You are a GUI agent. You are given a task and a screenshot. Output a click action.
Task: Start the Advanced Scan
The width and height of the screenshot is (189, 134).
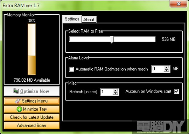tap(32, 126)
